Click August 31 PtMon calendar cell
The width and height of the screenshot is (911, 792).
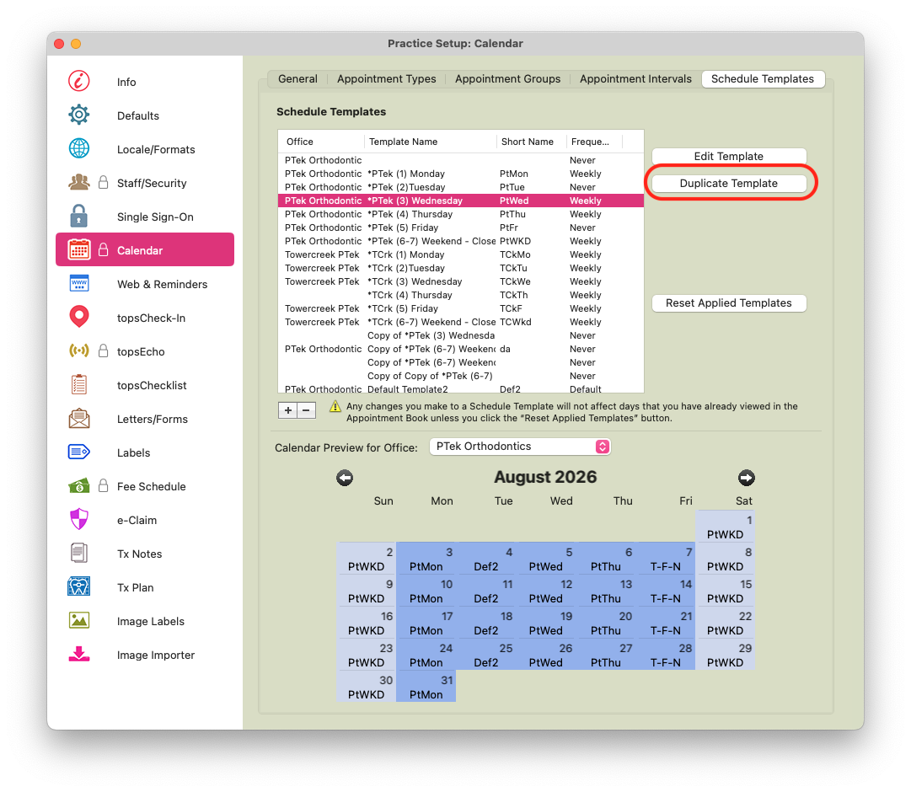pyautogui.click(x=426, y=687)
